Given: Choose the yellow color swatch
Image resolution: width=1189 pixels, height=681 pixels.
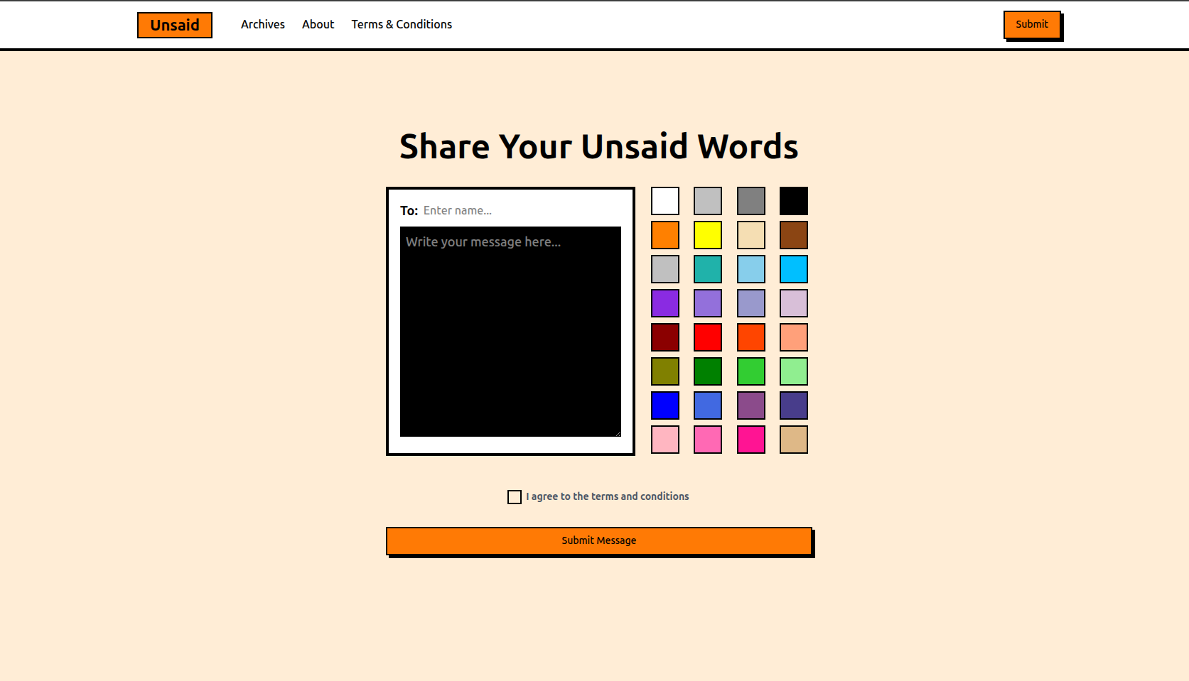Looking at the screenshot, I should 708,235.
